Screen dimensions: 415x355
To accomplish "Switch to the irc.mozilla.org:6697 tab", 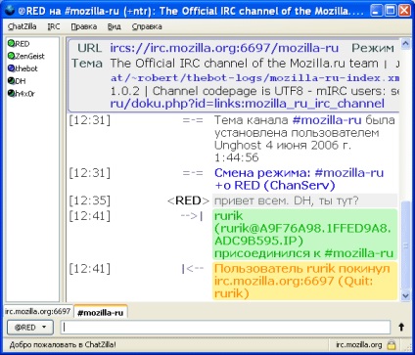I will pyautogui.click(x=37, y=311).
